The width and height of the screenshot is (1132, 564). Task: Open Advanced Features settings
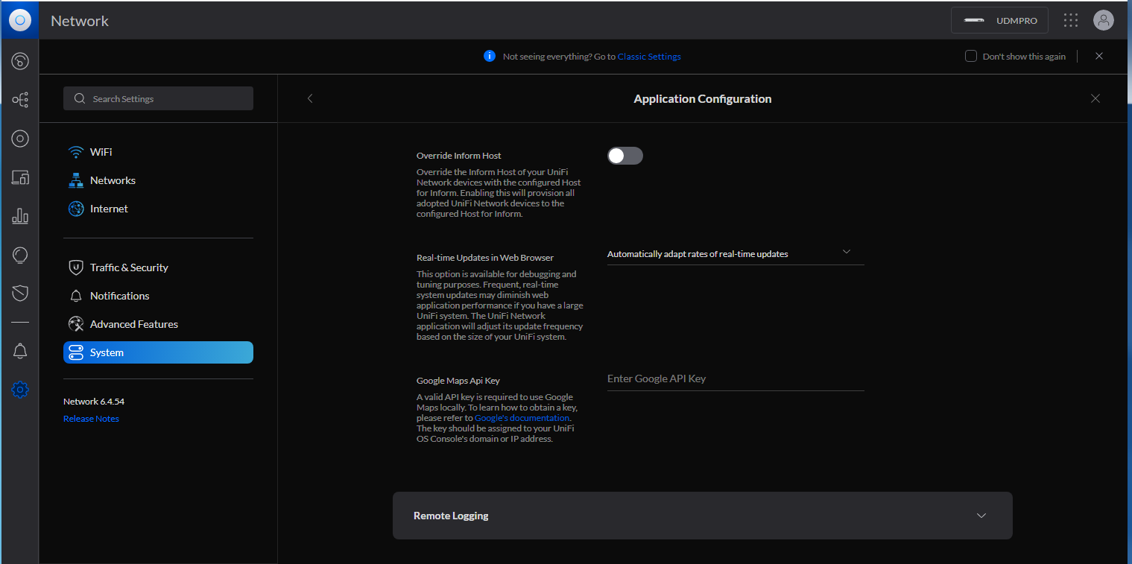coord(133,324)
